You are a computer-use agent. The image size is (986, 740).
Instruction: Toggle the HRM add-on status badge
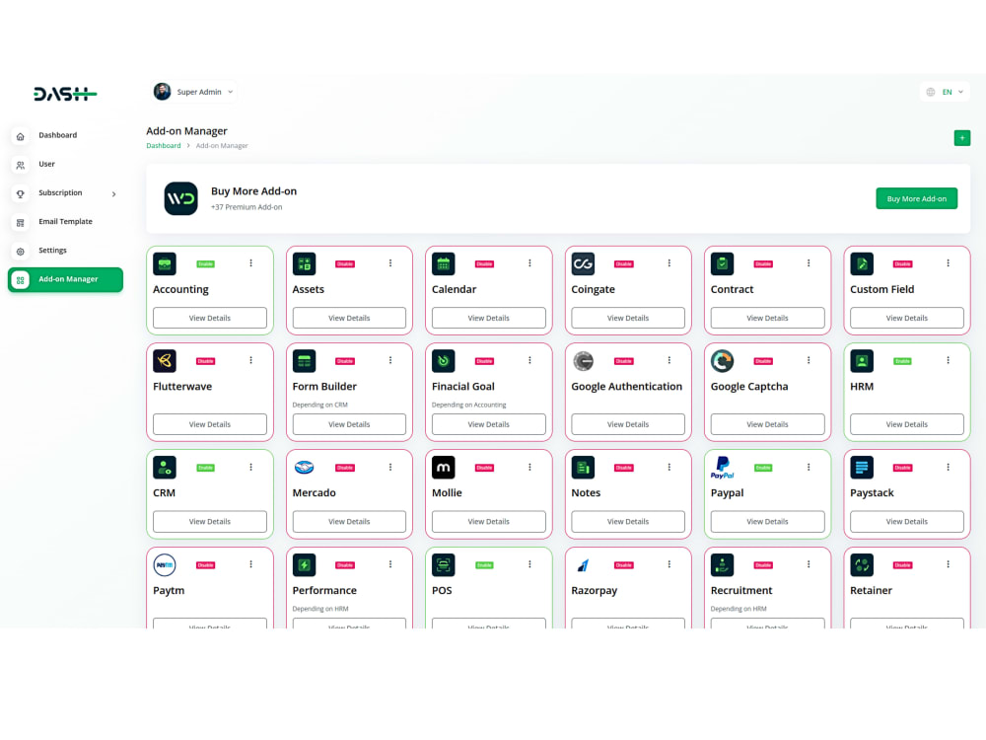[x=902, y=360]
